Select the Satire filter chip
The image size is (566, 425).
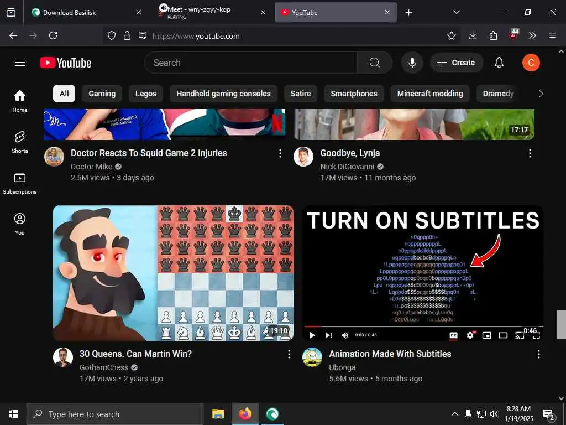coord(300,94)
